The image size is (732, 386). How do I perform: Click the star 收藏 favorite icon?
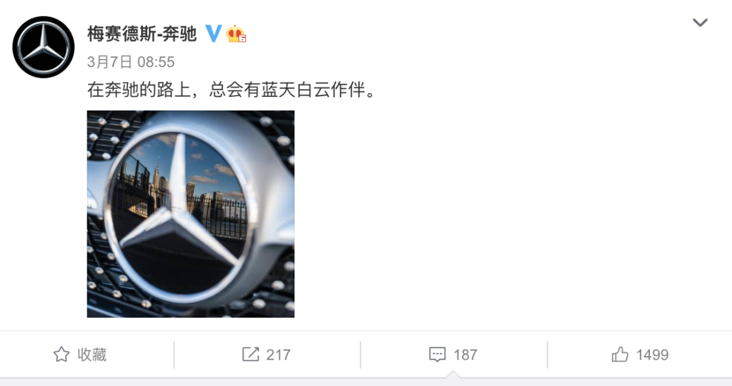(62, 355)
